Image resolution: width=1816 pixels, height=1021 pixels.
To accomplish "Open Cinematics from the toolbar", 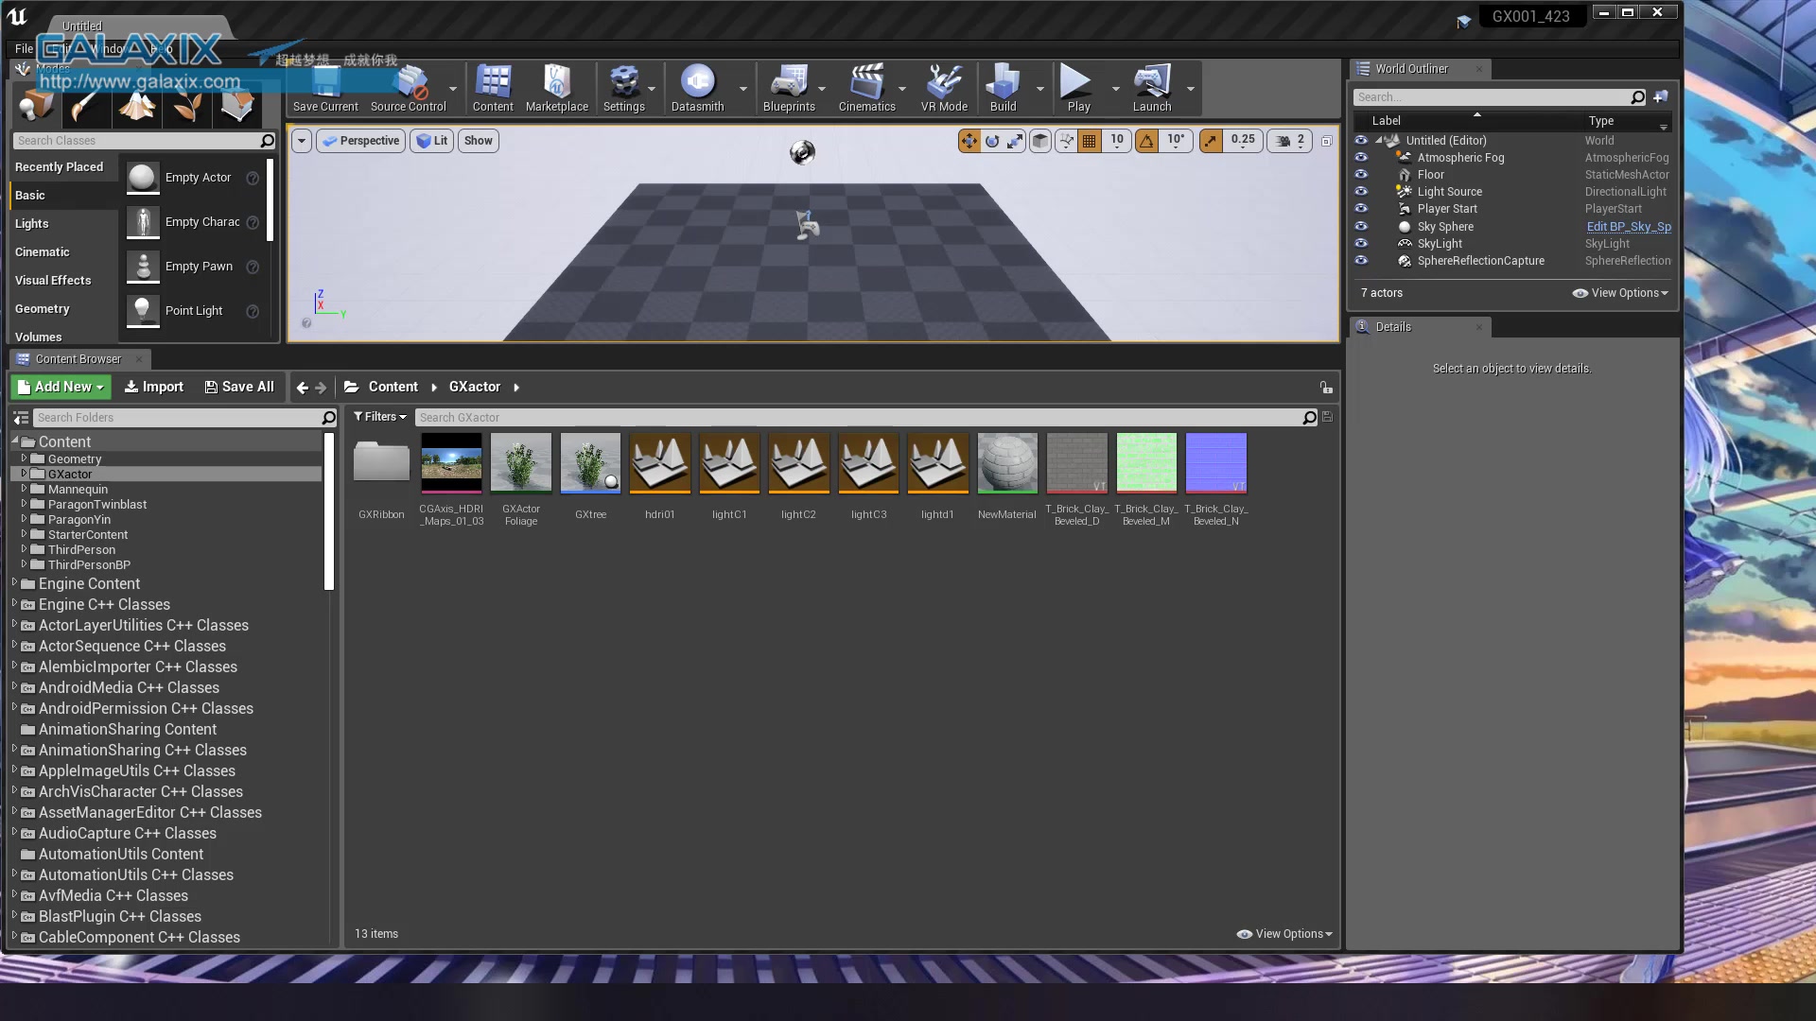I will 865,88.
